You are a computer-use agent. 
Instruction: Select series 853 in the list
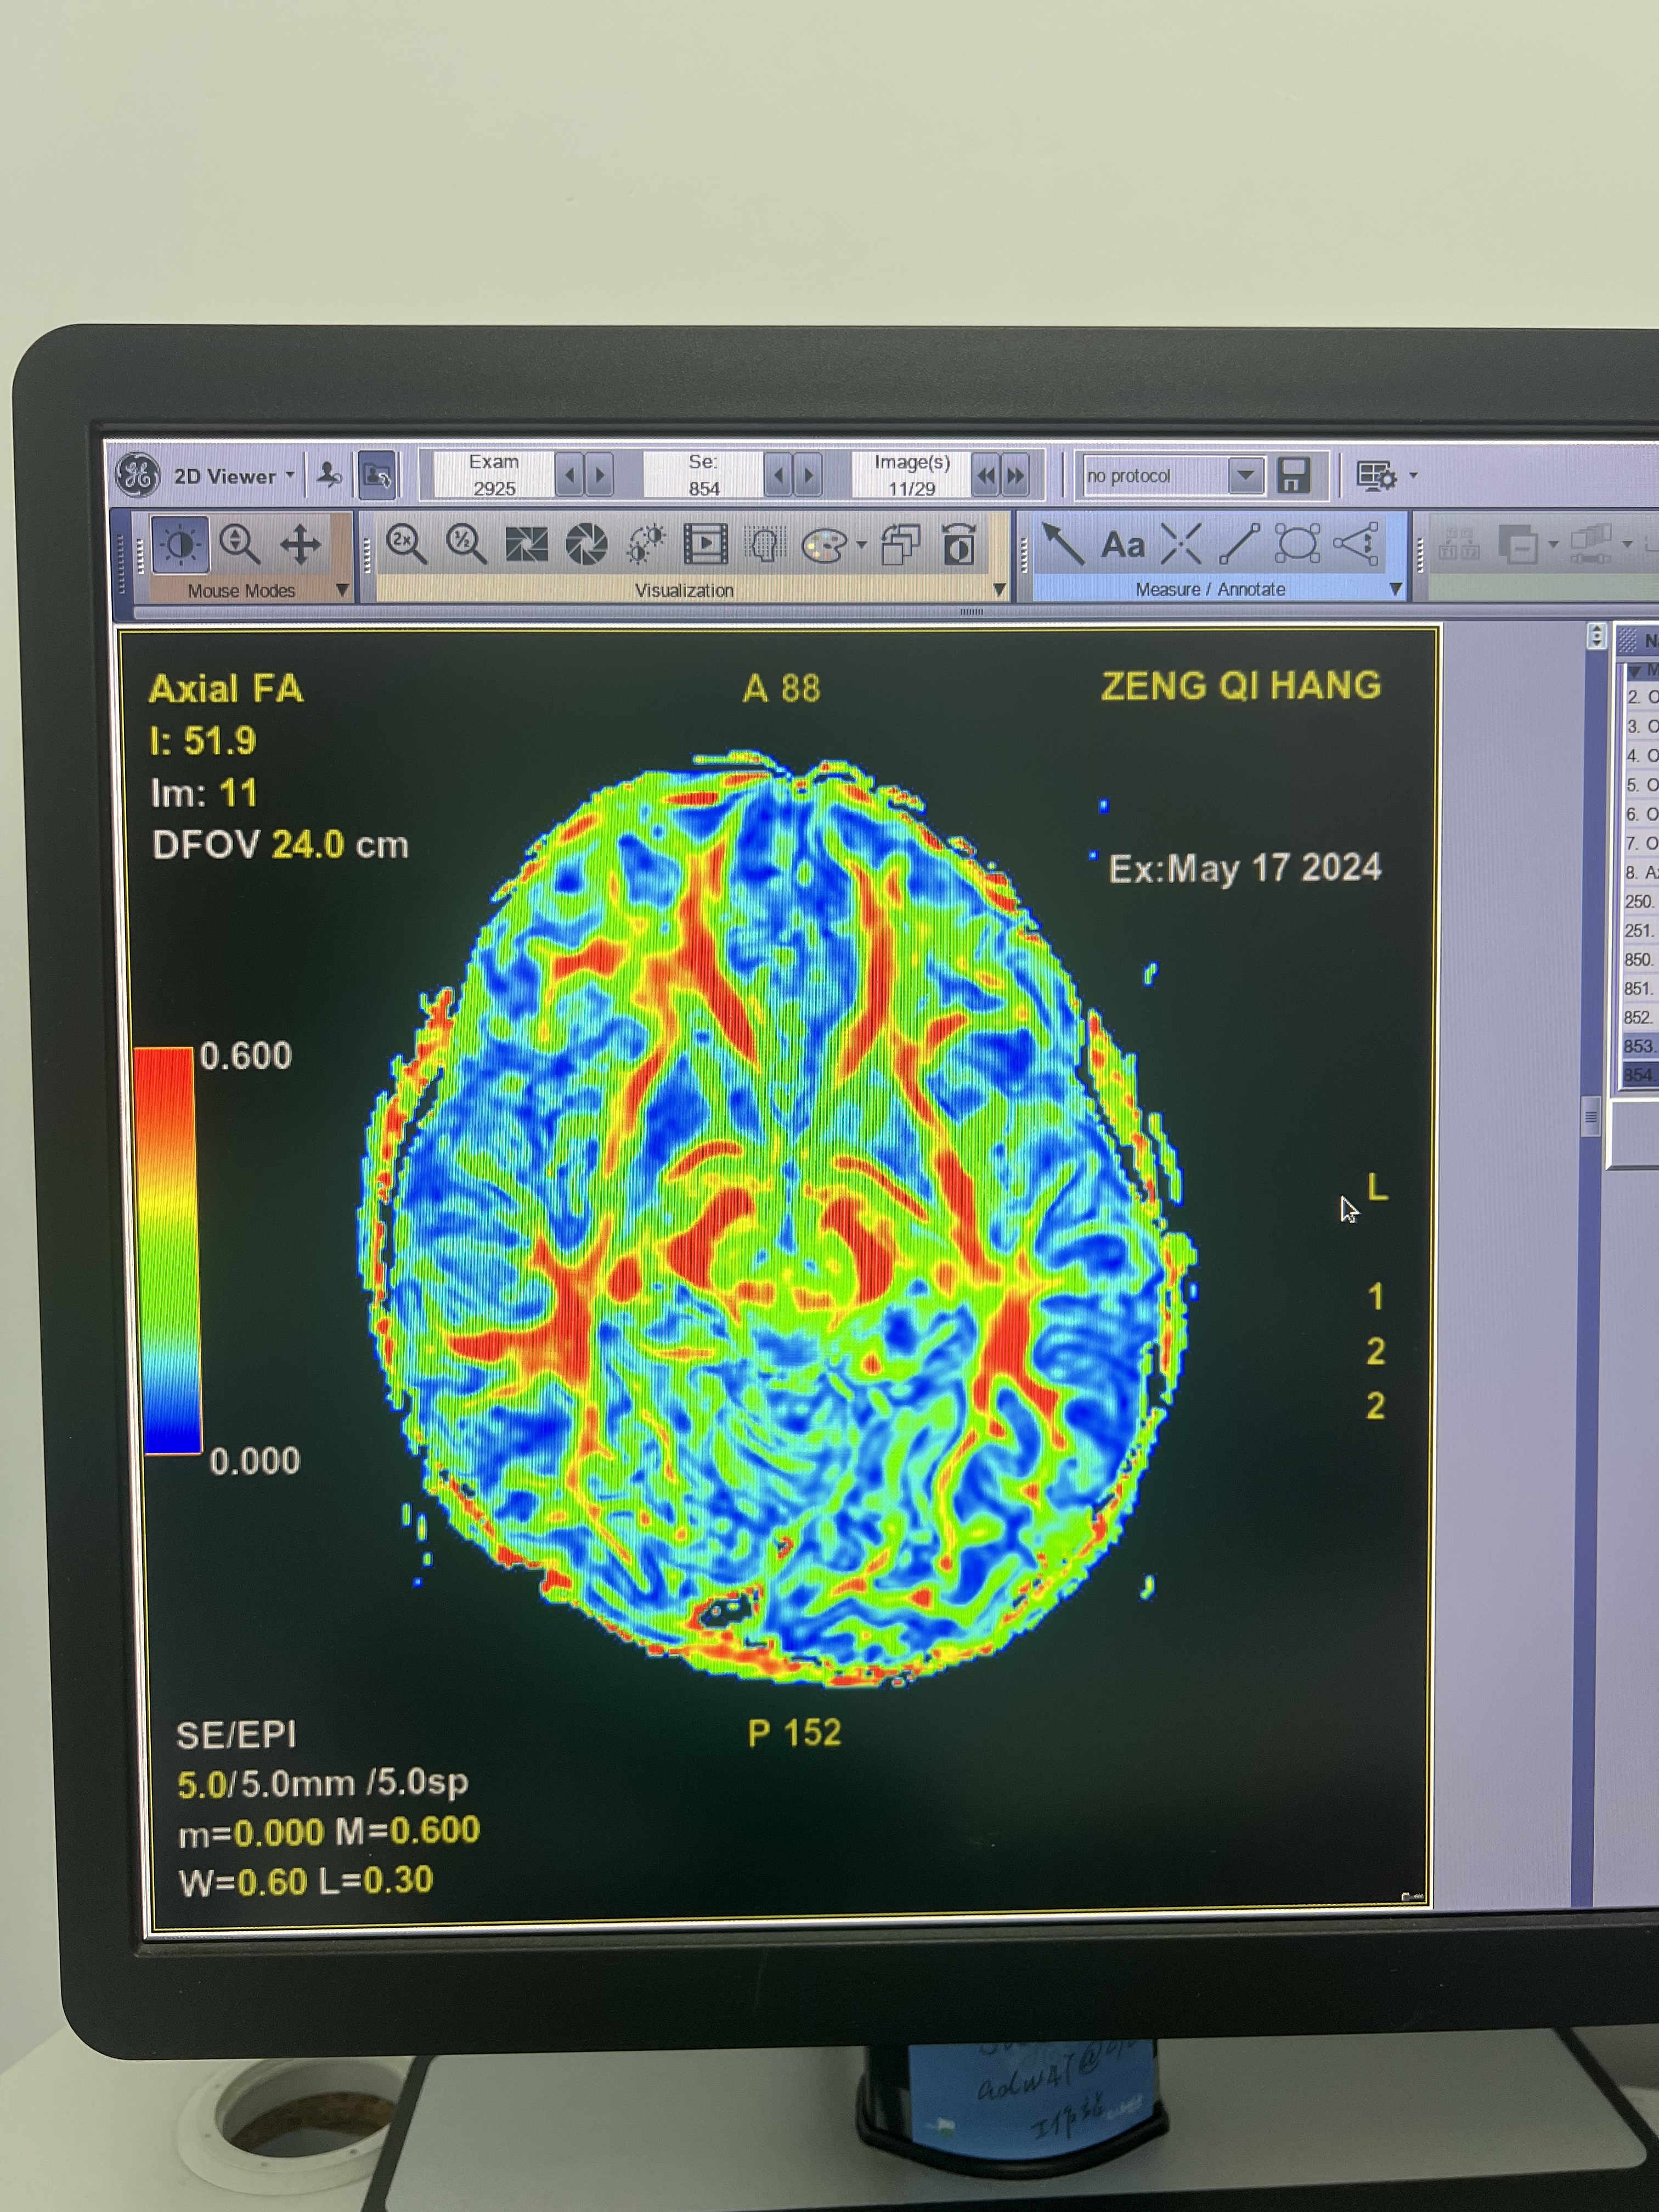(1638, 1046)
